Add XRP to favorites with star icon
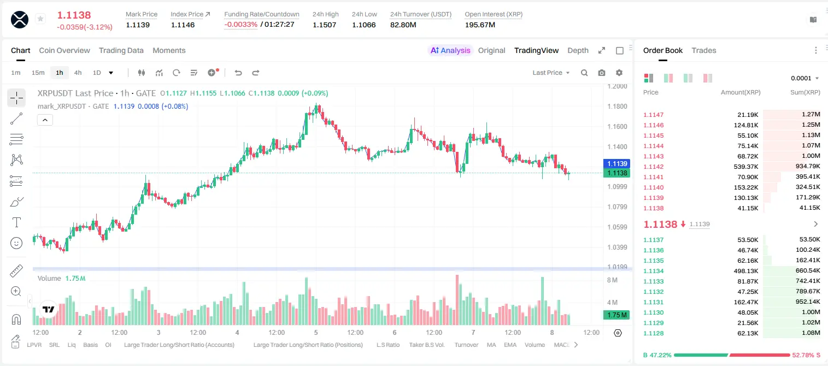Image resolution: width=828 pixels, height=366 pixels. [x=40, y=19]
